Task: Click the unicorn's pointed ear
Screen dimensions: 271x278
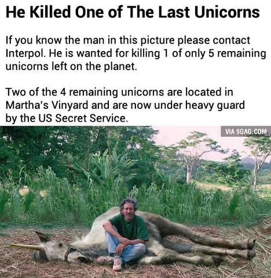Action: click(x=42, y=237)
